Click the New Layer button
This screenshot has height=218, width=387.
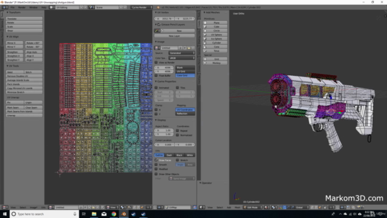tap(174, 36)
